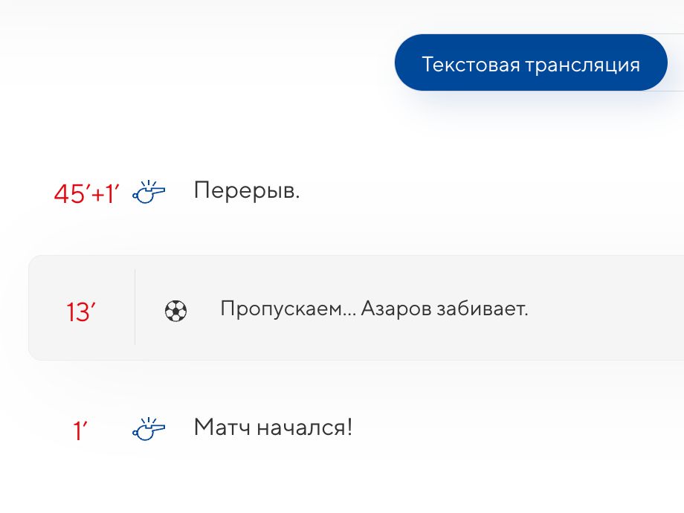Select the 13' minute marker
Viewport: 684px width, 513px height.
coord(81,312)
